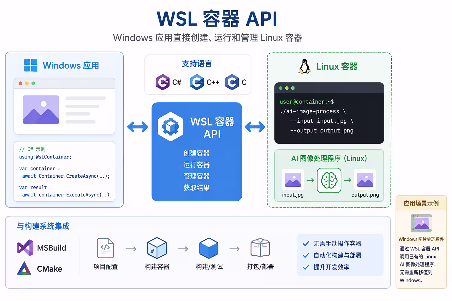Click the 打包/部署 package box icon
This screenshot has height=301, width=452.
tap(260, 248)
